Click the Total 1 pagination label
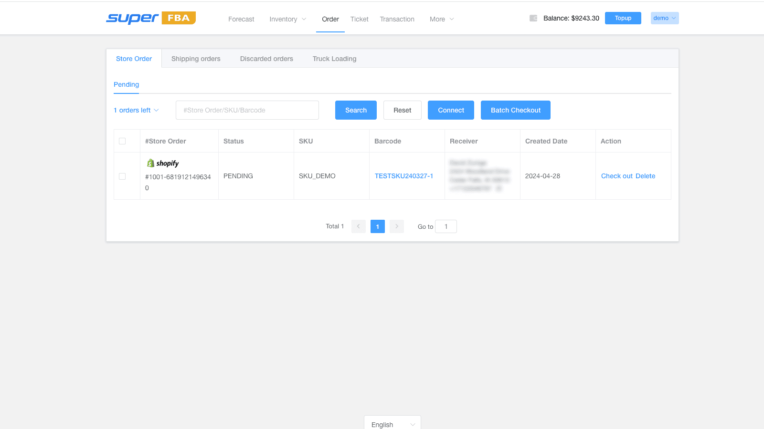The image size is (764, 429). click(x=335, y=226)
